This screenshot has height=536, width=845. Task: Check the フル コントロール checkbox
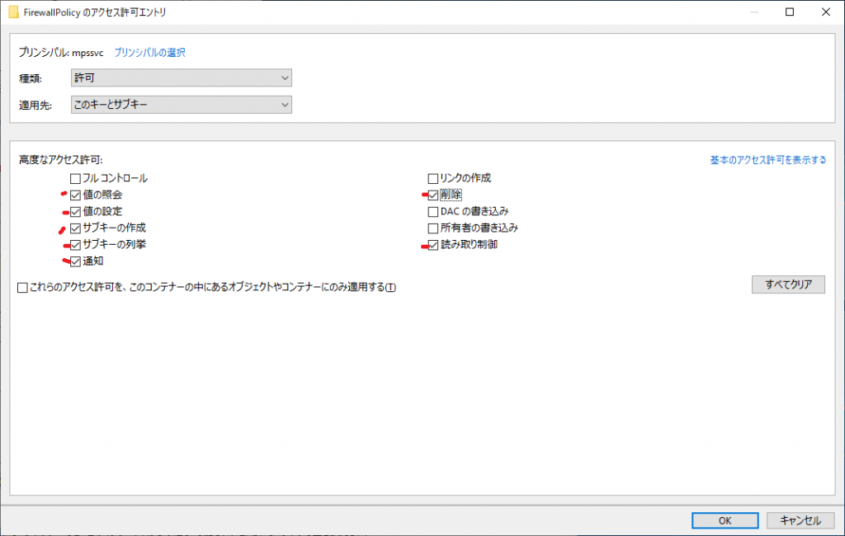75,178
